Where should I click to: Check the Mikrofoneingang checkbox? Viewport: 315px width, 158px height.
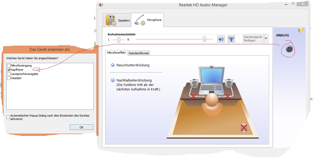coord(9,66)
